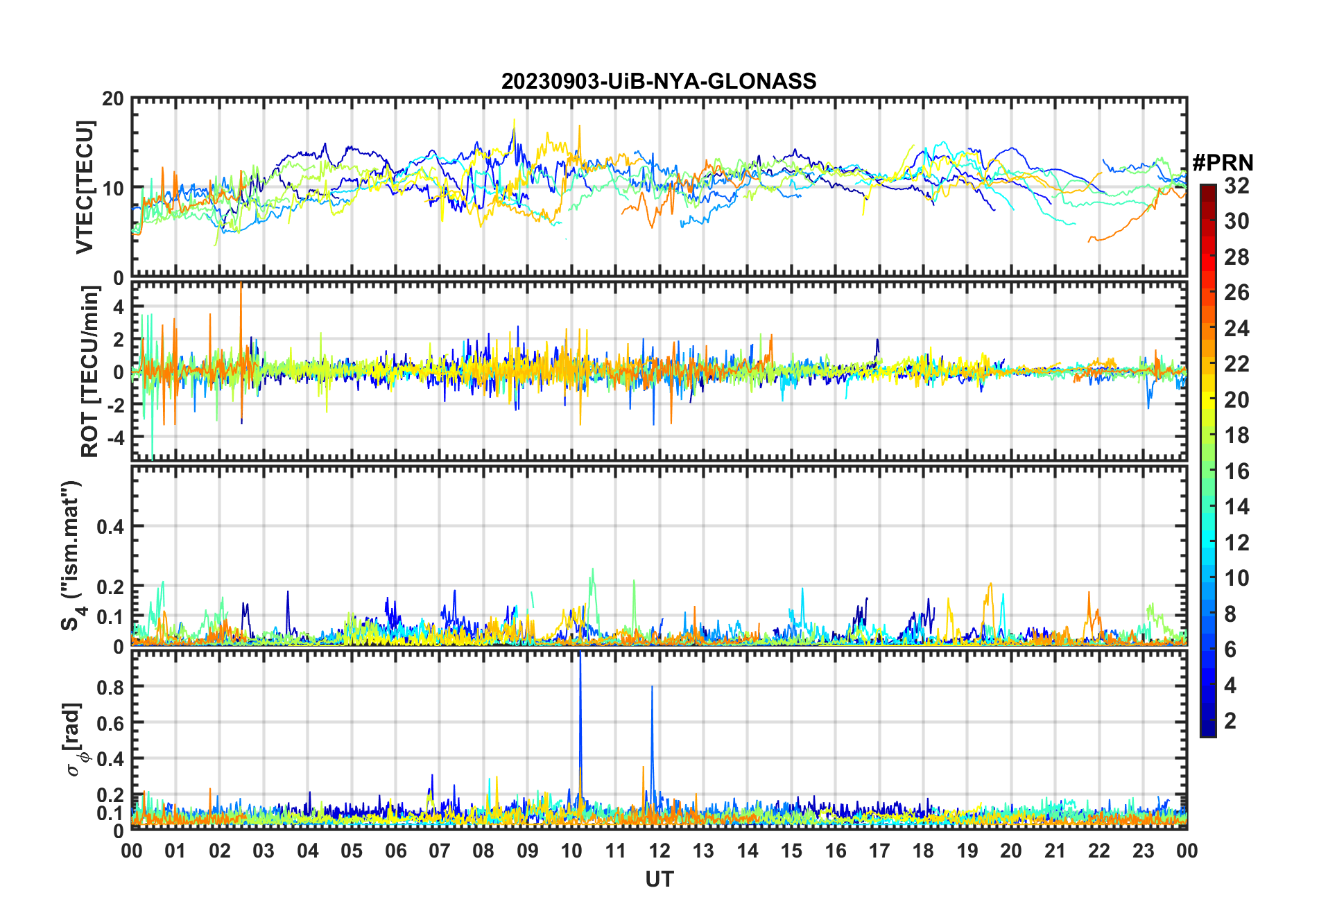Select colorbar tick label 30

point(1236,221)
